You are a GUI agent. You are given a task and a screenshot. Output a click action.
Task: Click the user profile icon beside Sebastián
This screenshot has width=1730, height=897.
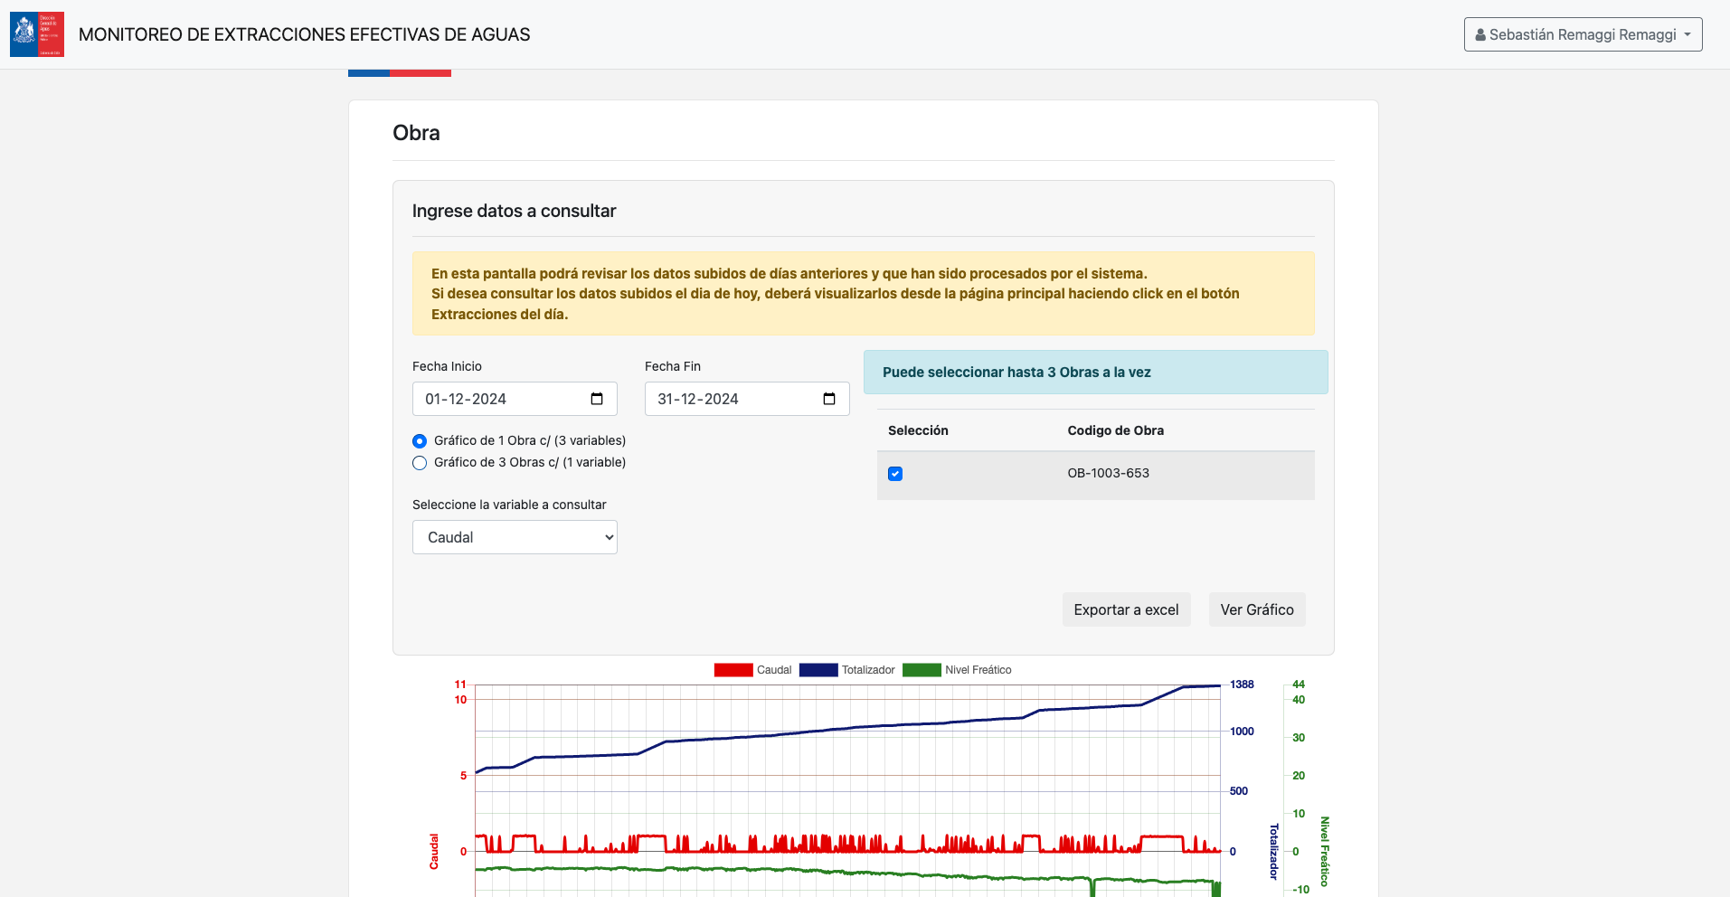1480,34
